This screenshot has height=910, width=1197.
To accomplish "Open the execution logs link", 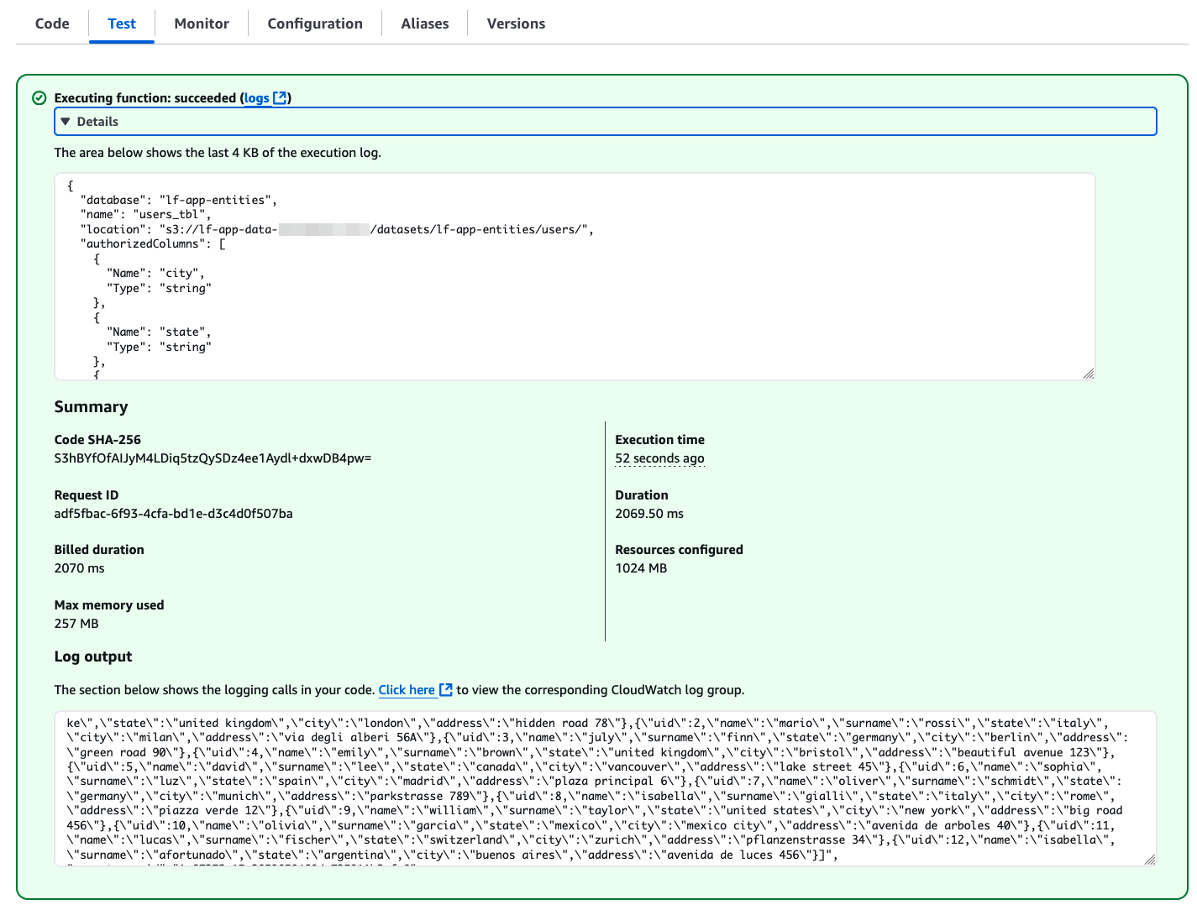I will tap(257, 98).
